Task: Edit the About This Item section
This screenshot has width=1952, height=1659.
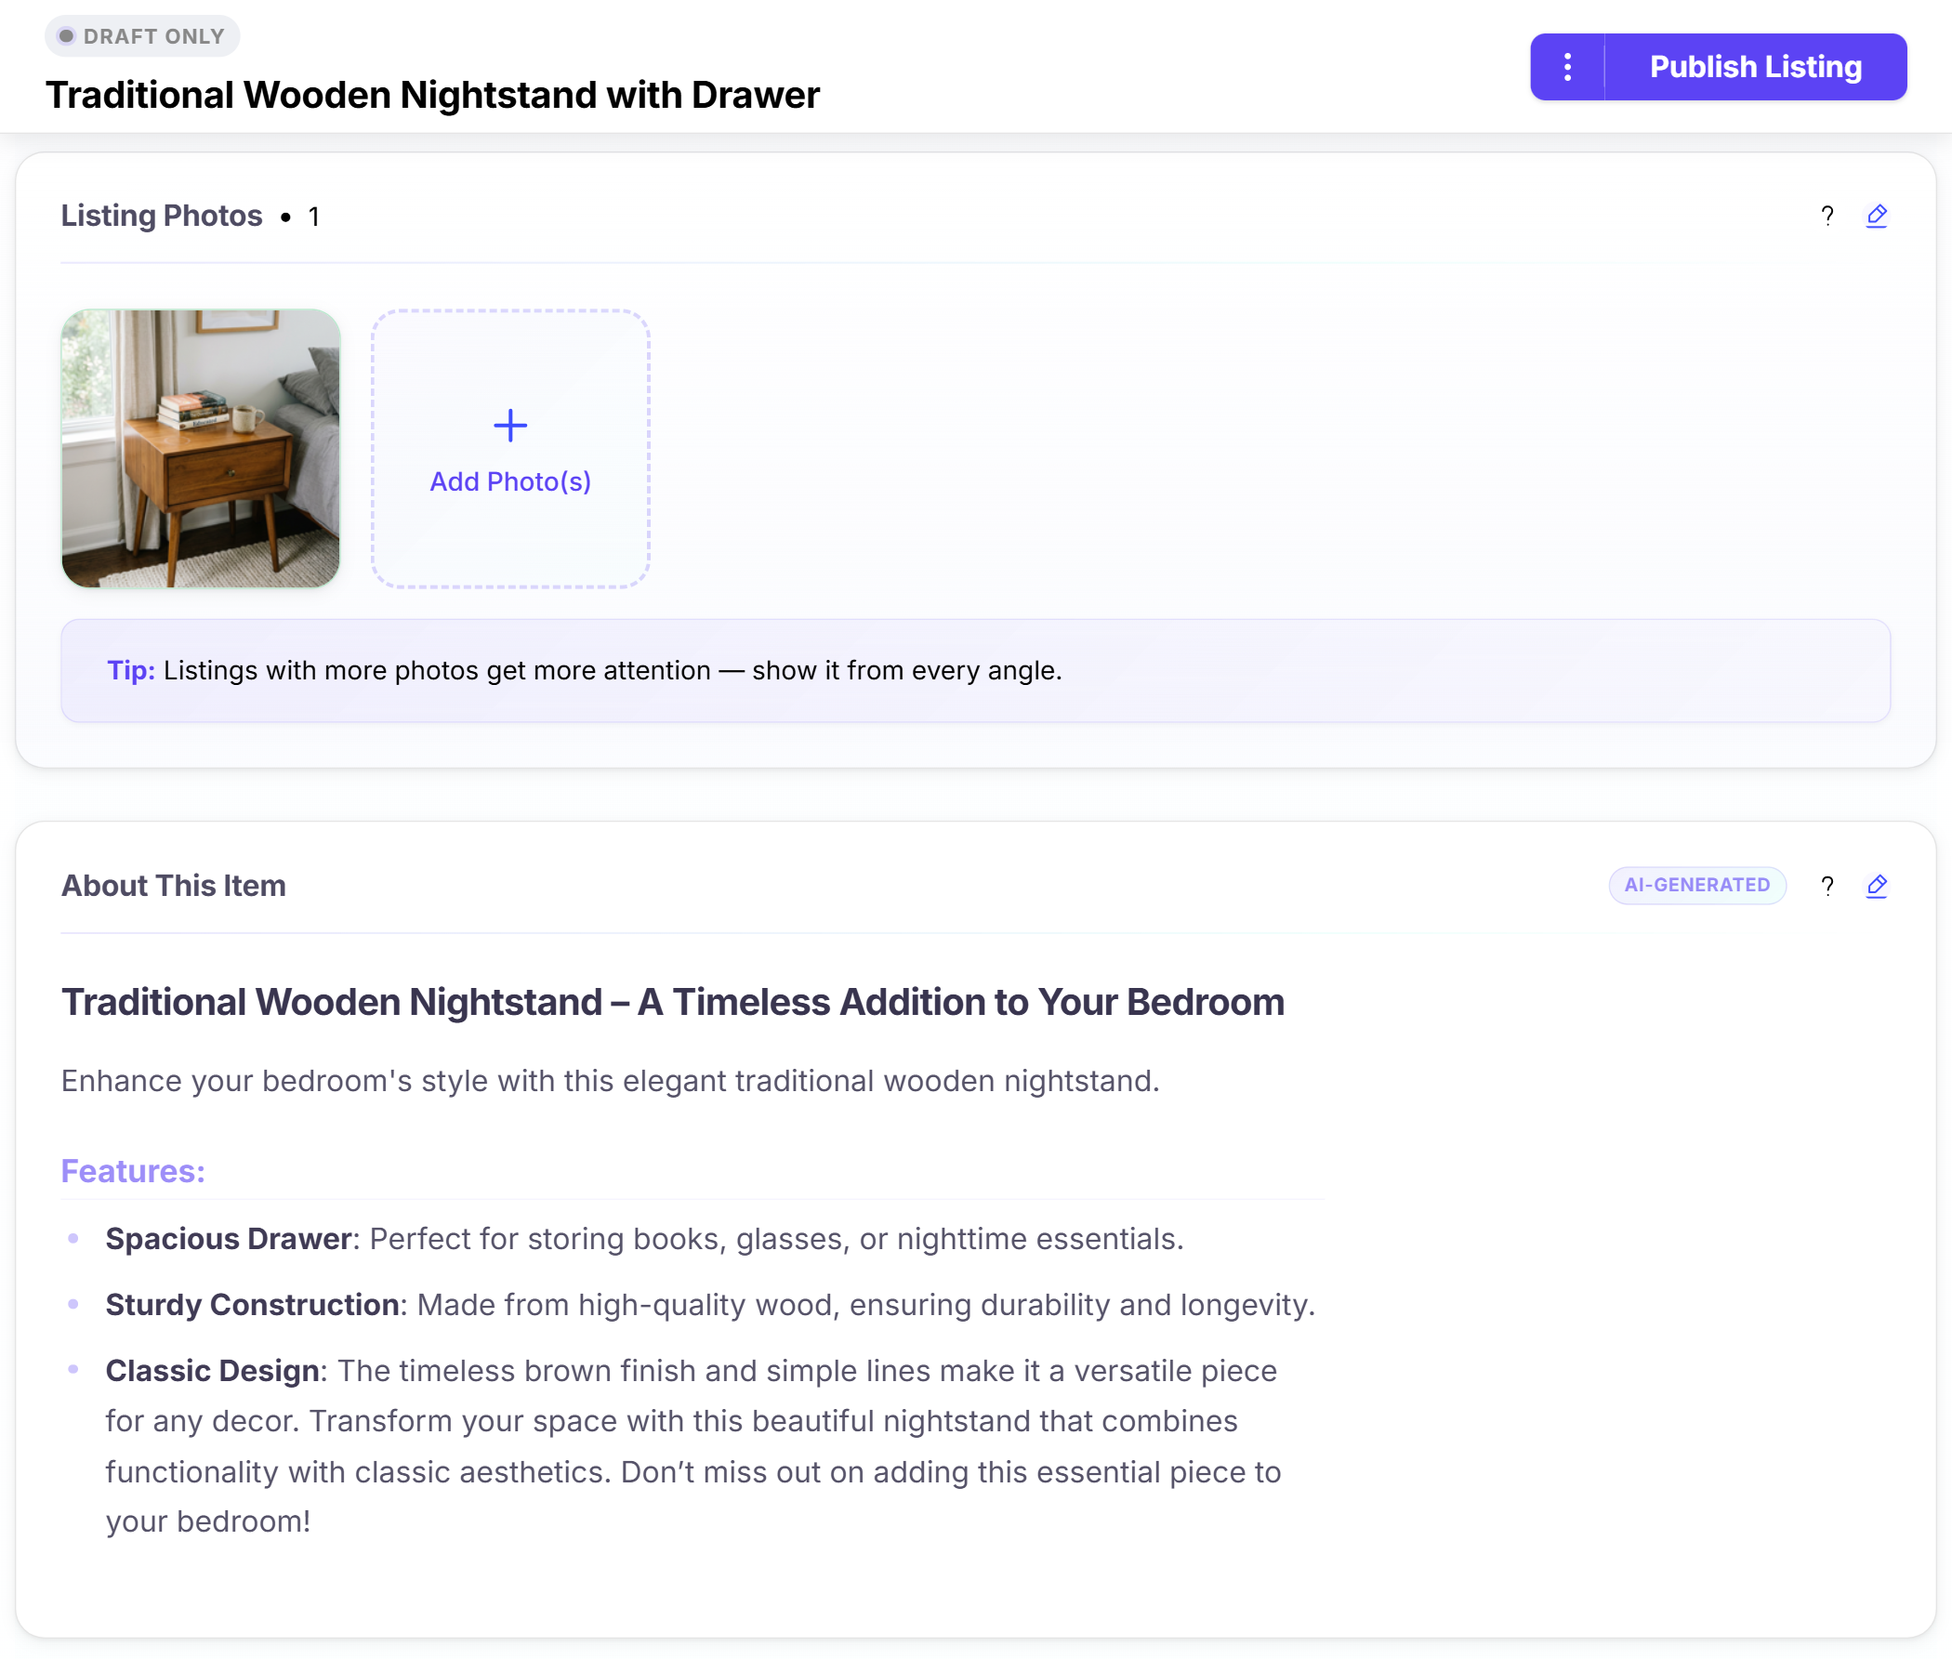Action: (1876, 886)
